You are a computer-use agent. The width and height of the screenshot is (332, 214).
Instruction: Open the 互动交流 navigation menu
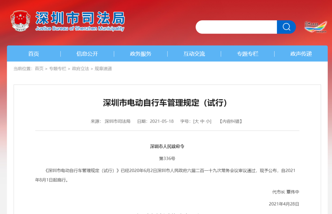pos(194,53)
